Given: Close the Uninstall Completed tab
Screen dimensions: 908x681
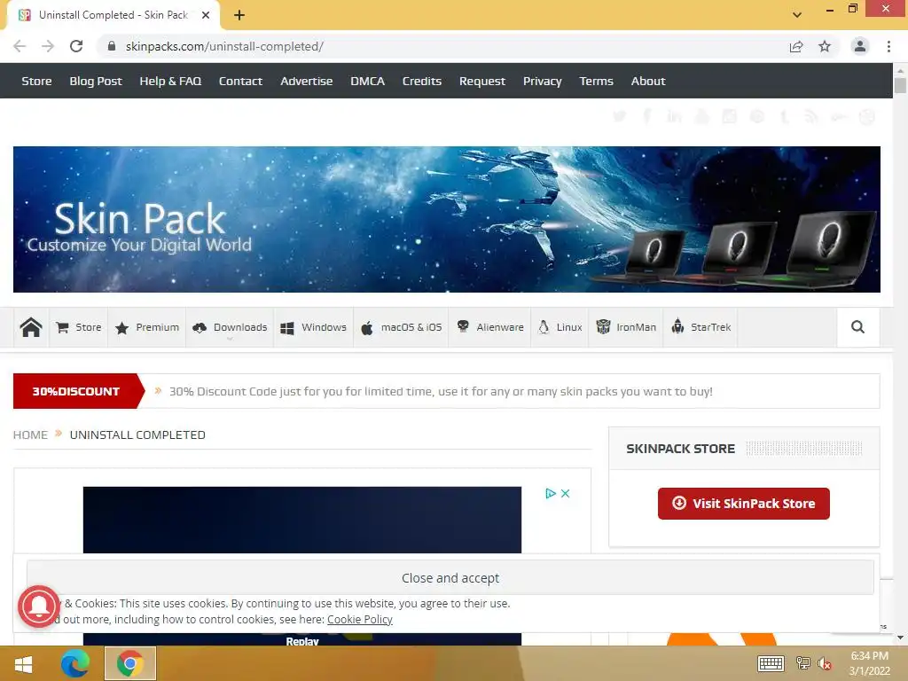Looking at the screenshot, I should 206,15.
